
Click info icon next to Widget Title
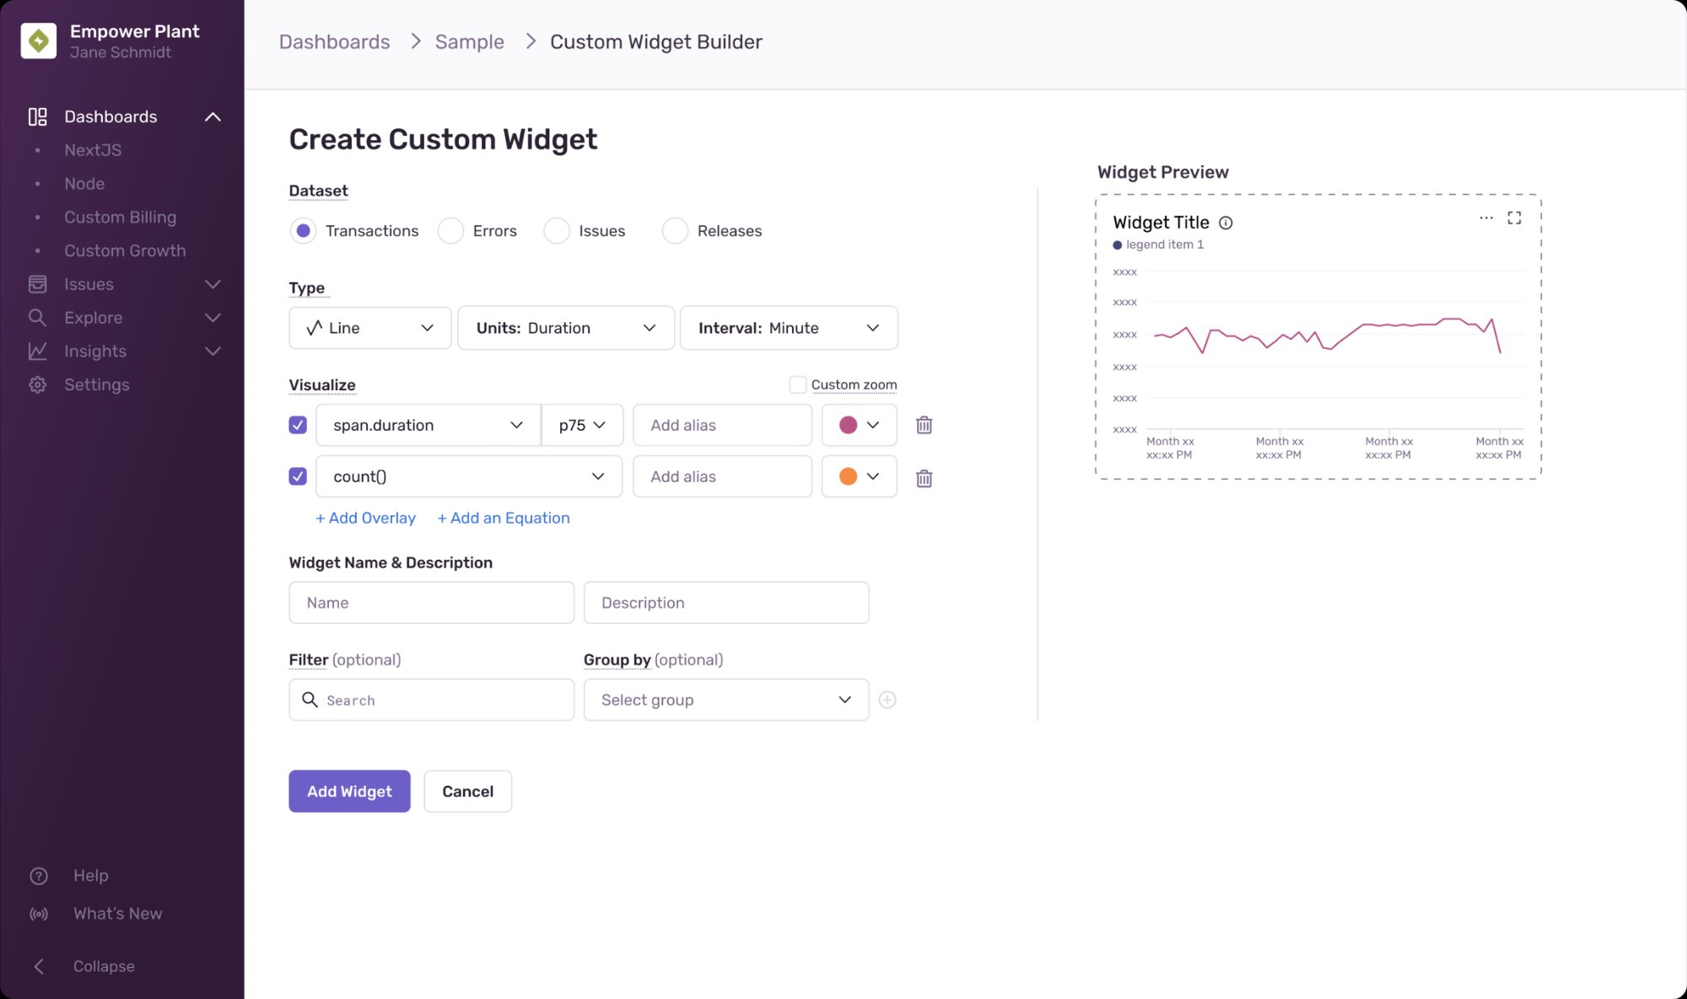(x=1226, y=223)
